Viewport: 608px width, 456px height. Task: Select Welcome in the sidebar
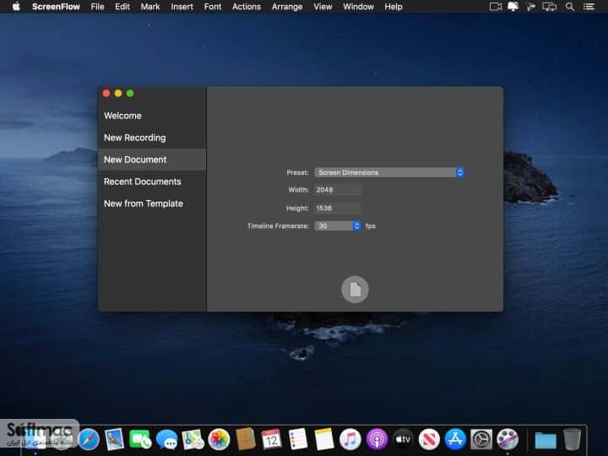pyautogui.click(x=152, y=116)
